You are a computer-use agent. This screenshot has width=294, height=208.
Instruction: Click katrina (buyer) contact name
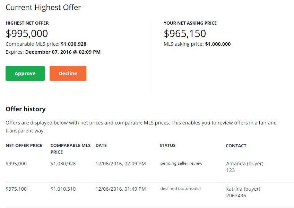pyautogui.click(x=243, y=189)
